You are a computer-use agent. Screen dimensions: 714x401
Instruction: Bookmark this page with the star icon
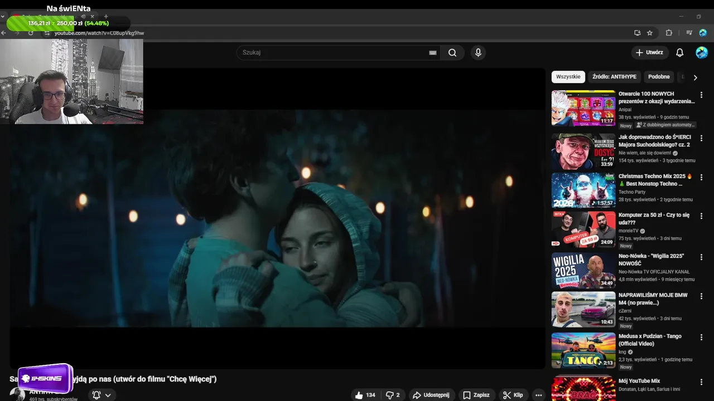650,33
